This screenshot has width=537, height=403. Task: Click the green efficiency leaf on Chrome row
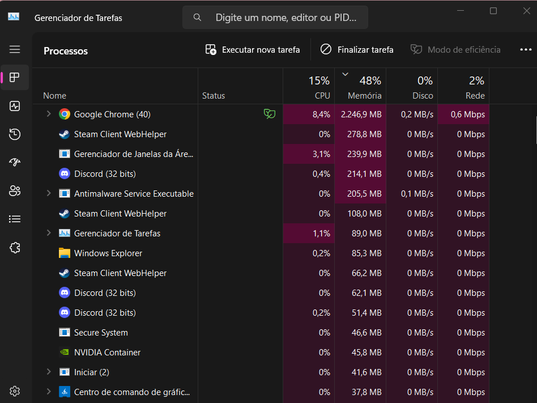[270, 114]
